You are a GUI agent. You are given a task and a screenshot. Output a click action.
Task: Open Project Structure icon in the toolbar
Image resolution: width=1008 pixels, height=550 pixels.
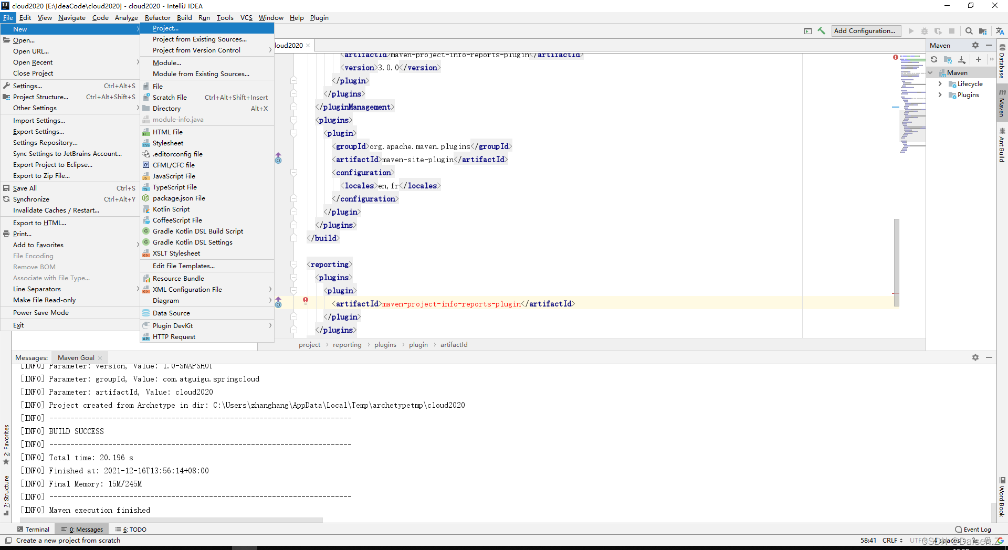click(983, 31)
